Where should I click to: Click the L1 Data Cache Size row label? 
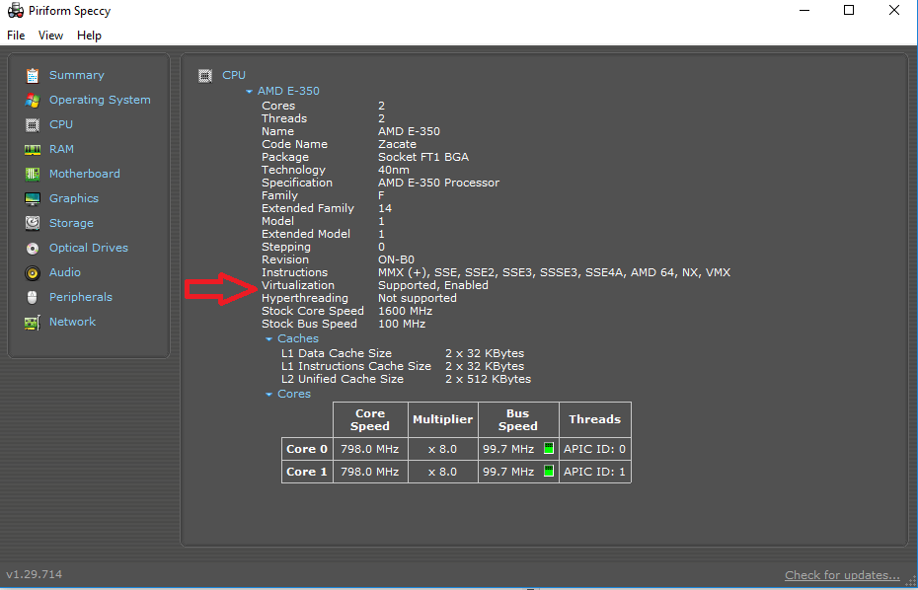coord(337,353)
